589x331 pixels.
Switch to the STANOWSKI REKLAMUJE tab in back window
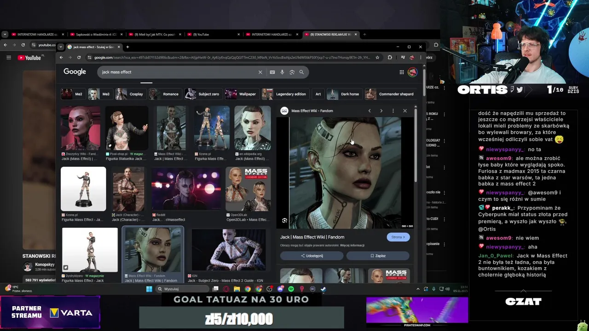(330, 34)
